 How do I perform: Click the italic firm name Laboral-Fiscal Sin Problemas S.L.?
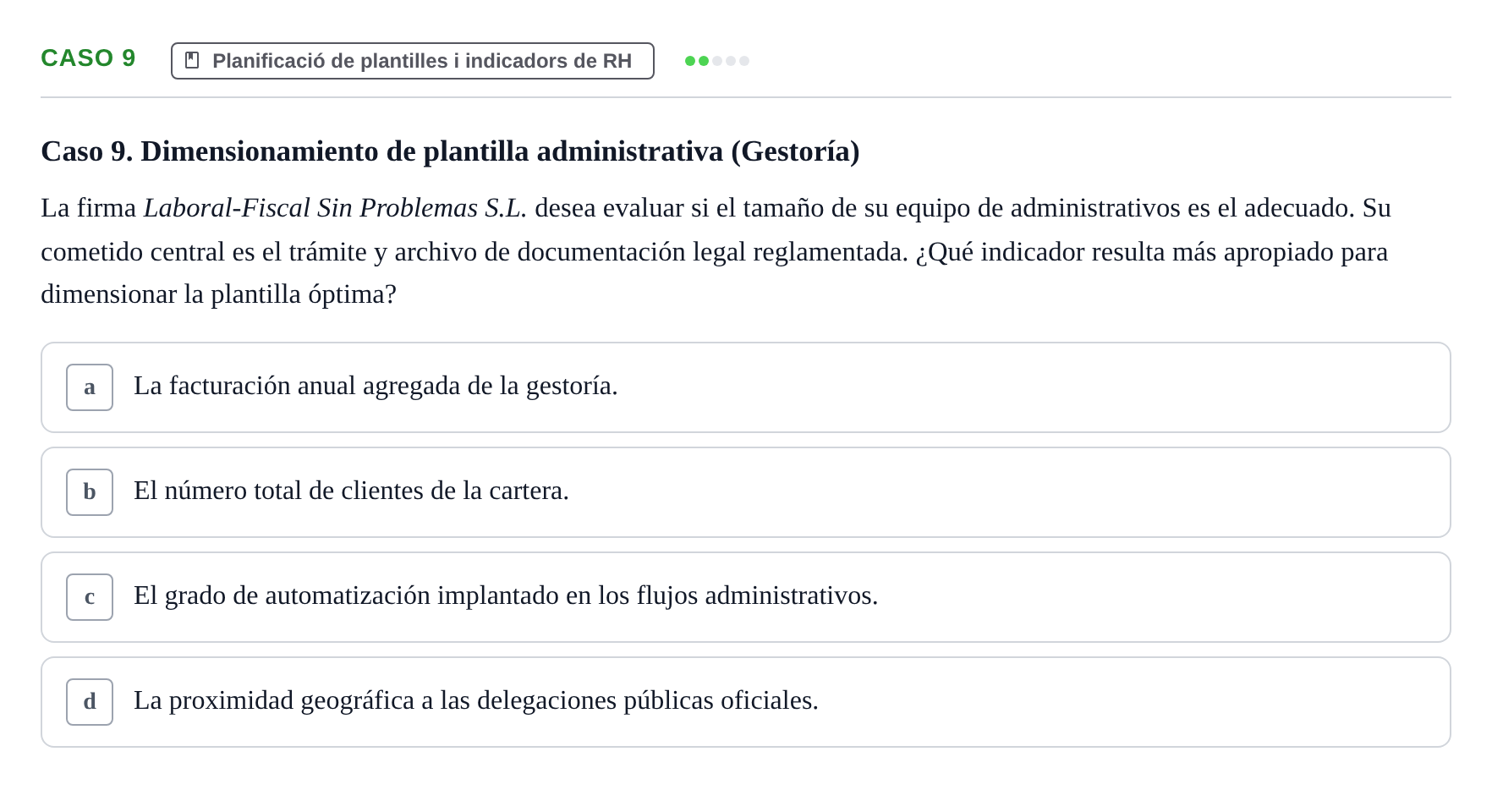(335, 208)
